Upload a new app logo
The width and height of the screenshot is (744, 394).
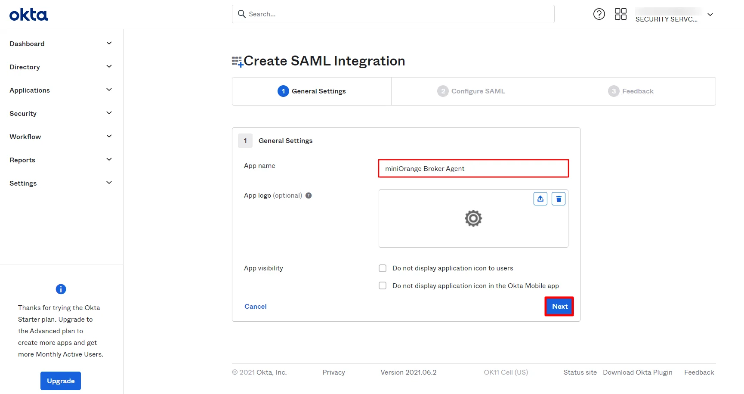(x=540, y=199)
